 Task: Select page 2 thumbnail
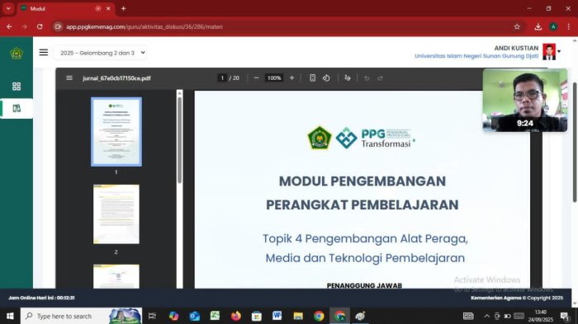coord(116,214)
